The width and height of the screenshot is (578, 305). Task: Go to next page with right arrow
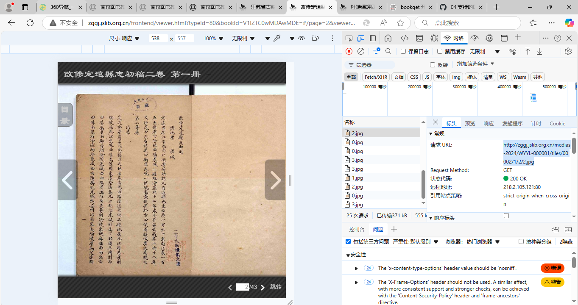pos(275,180)
